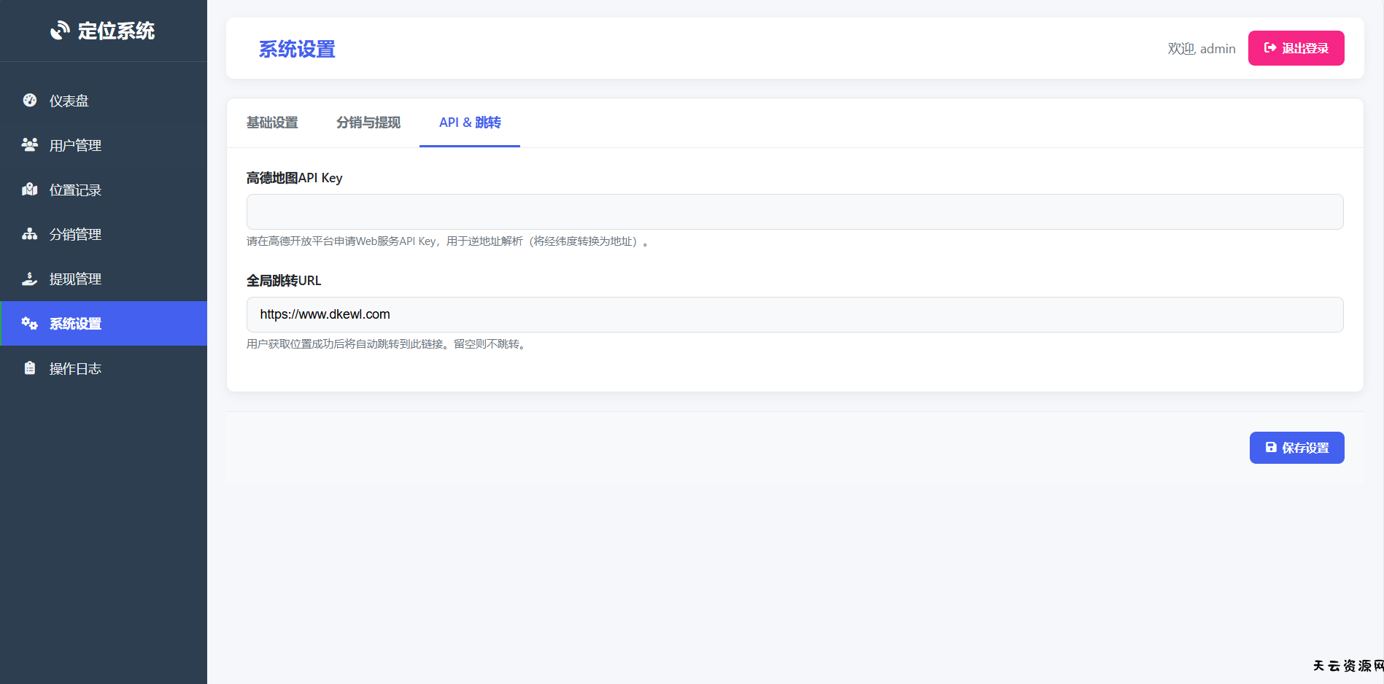1384x684 pixels.
Task: Click the 保存设置 save button
Action: click(1296, 448)
